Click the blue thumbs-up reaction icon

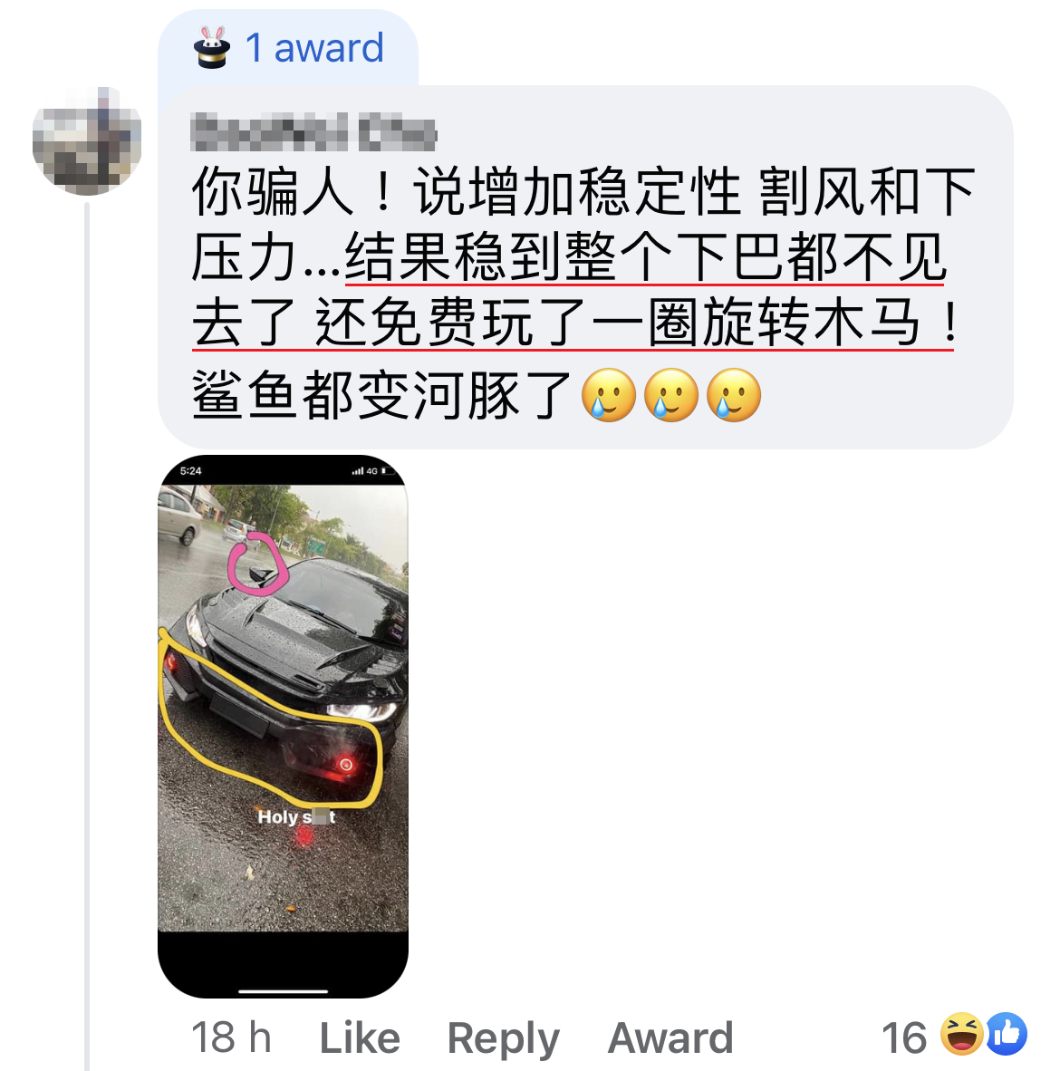coord(1006,1034)
